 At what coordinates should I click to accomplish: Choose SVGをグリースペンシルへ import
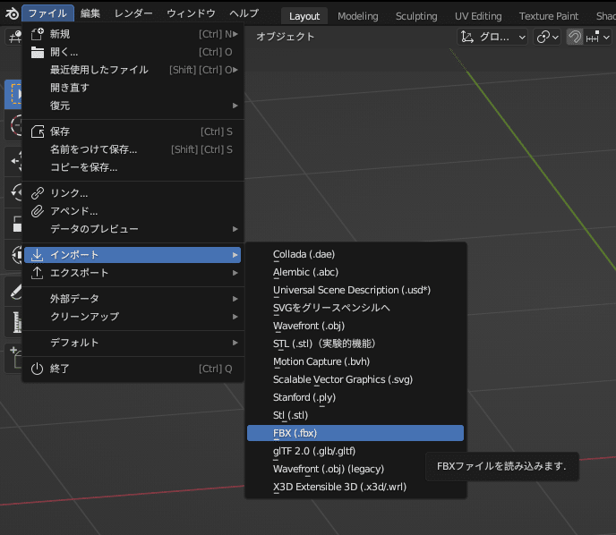pyautogui.click(x=355, y=308)
